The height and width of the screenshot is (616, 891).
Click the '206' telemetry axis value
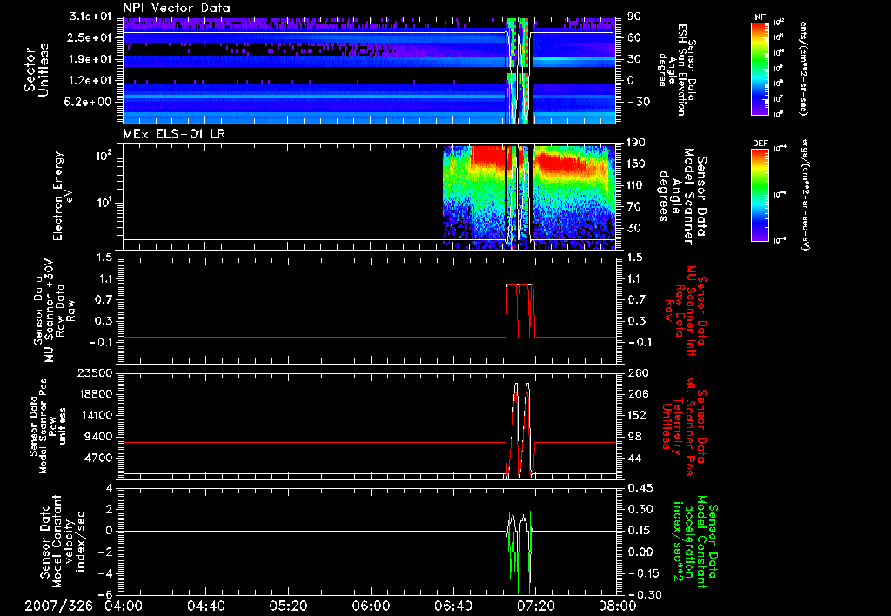(x=636, y=394)
